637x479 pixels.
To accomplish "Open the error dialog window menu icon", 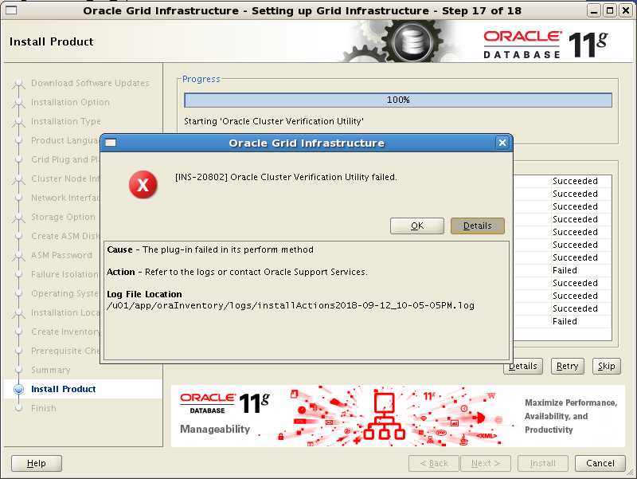I will click(111, 143).
